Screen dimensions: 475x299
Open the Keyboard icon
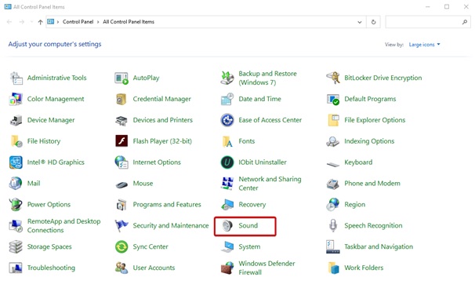333,164
